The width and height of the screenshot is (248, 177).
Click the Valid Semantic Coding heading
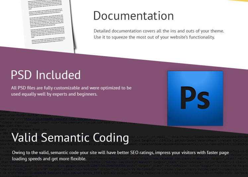70,137
